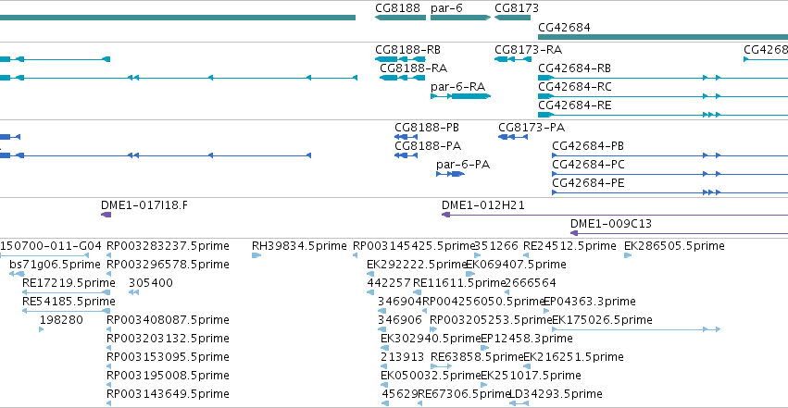Image resolution: width=788 pixels, height=408 pixels.
Task: Select transcript par-6-RA
Action: pos(460,96)
